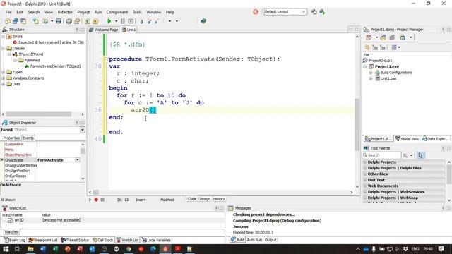Image resolution: width=452 pixels, height=254 pixels.
Task: Click Add file to project icon
Action: (88, 21)
